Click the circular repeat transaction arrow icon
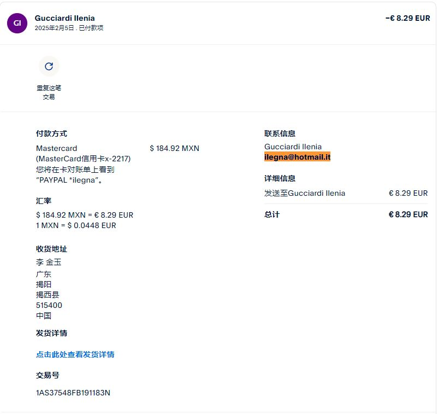 click(49, 66)
